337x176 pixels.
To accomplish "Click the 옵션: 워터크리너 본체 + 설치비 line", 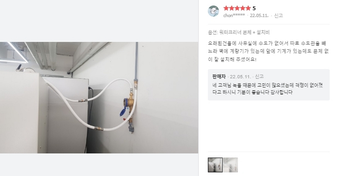I will (x=239, y=32).
